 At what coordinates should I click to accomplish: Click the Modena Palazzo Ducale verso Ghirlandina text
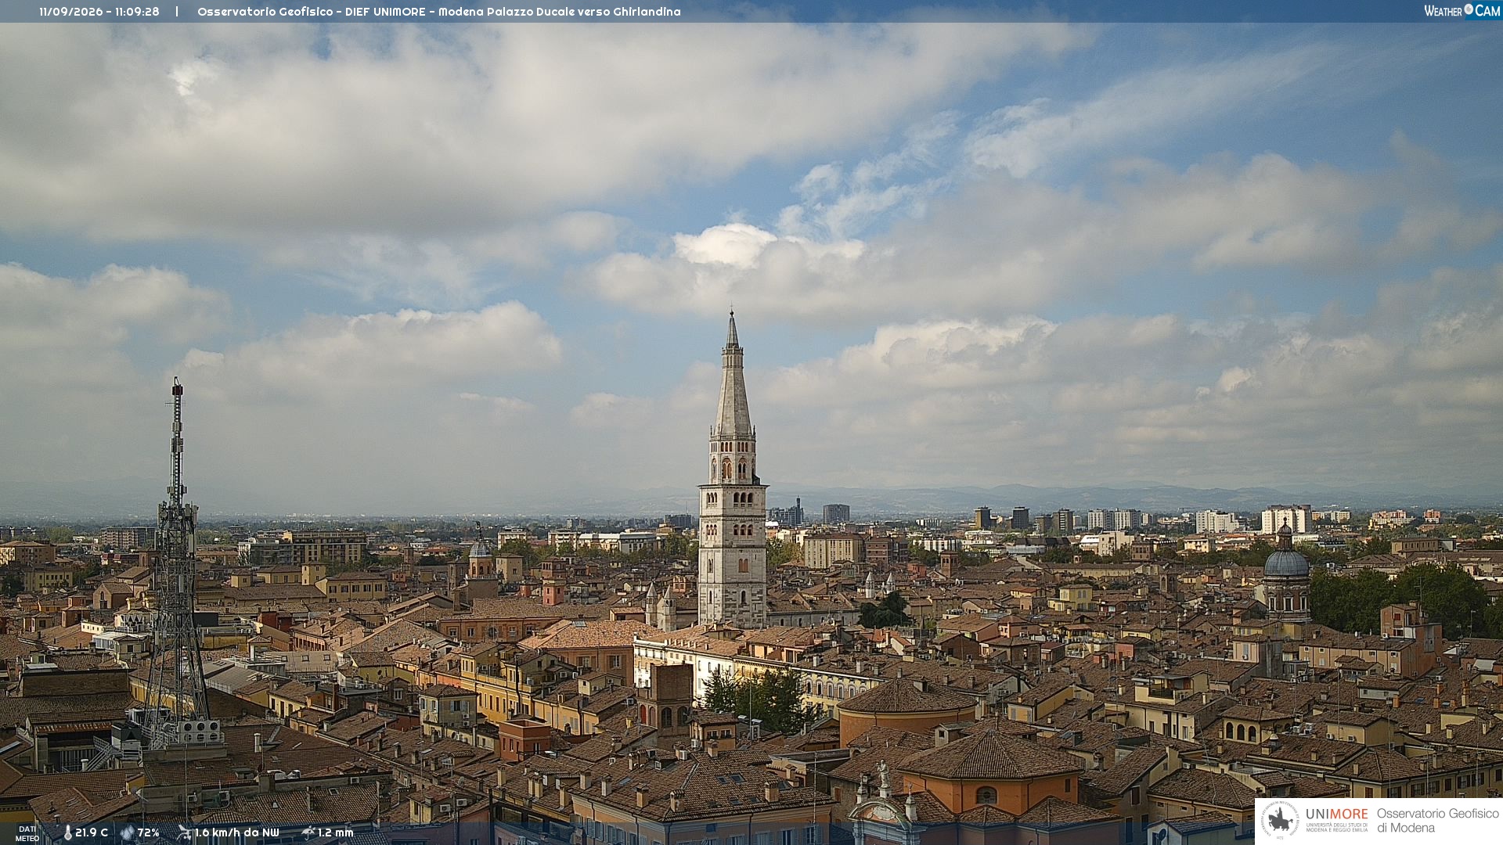[x=559, y=12]
